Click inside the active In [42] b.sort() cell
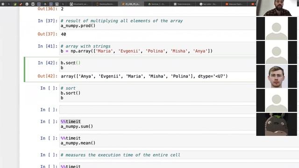Screen dimensions: 299x168 tap(157, 65)
